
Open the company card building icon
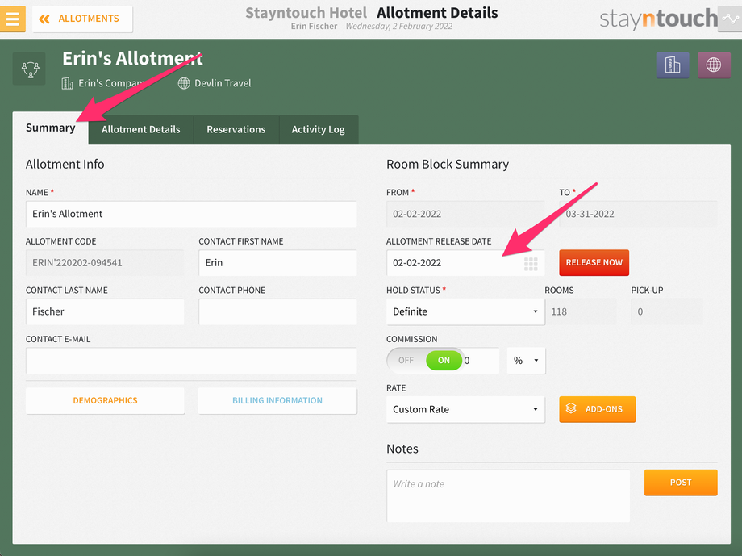tap(673, 65)
